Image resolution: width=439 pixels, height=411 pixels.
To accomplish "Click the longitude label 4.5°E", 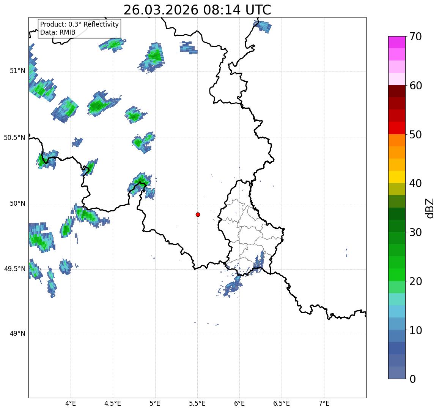I will tap(113, 403).
